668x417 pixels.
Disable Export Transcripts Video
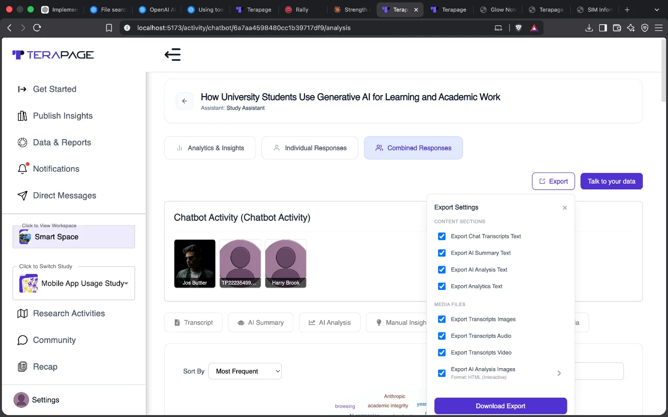[x=441, y=352]
